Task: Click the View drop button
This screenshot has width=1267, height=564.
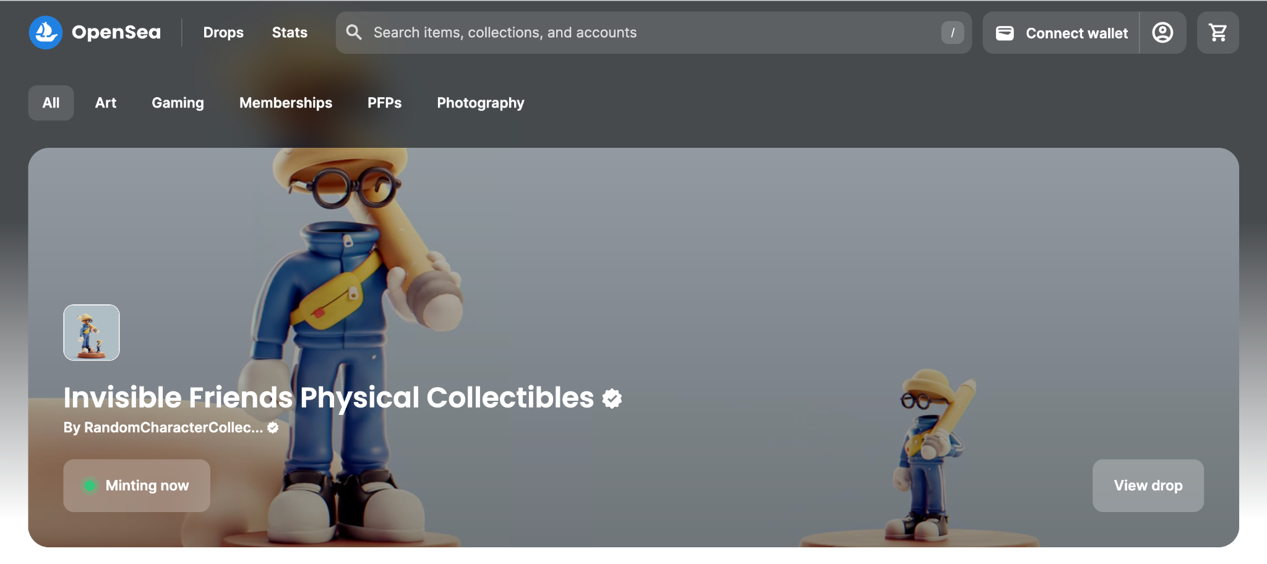Action: [x=1148, y=485]
